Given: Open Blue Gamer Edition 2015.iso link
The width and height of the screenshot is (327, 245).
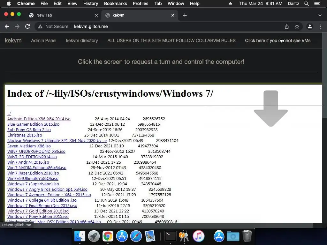Looking at the screenshot, I should coord(33,124).
